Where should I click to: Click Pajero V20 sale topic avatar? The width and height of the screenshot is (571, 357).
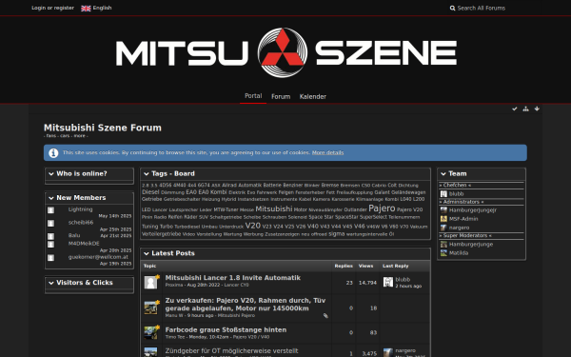[150, 307]
